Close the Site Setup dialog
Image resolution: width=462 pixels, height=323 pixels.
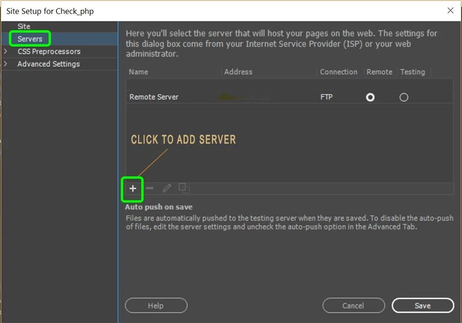pyautogui.click(x=450, y=10)
